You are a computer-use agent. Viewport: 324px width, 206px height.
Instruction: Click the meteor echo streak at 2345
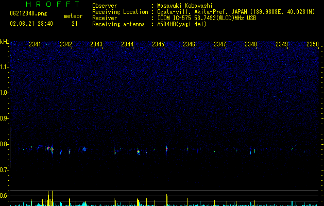click(x=167, y=148)
